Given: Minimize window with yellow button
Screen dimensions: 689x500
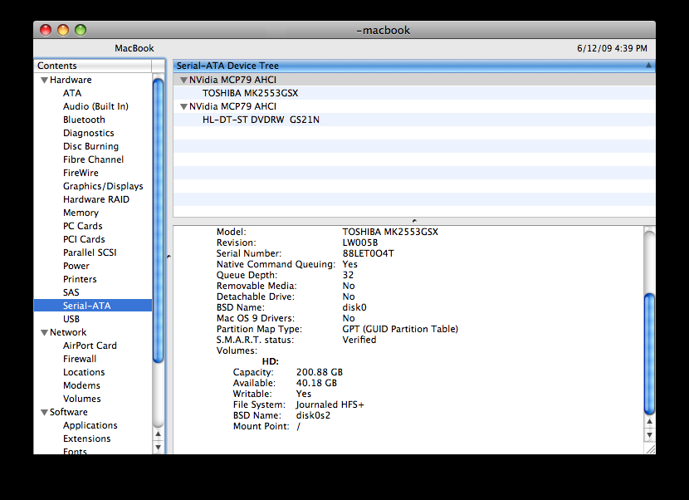Looking at the screenshot, I should (63, 30).
